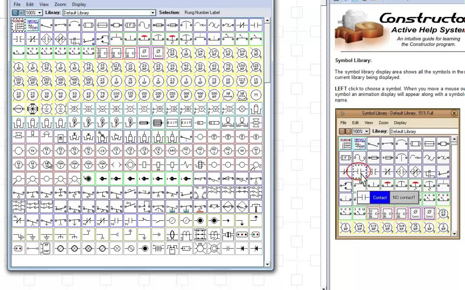Click the Contact tooltip label
This screenshot has width=465, height=290.
[x=380, y=197]
